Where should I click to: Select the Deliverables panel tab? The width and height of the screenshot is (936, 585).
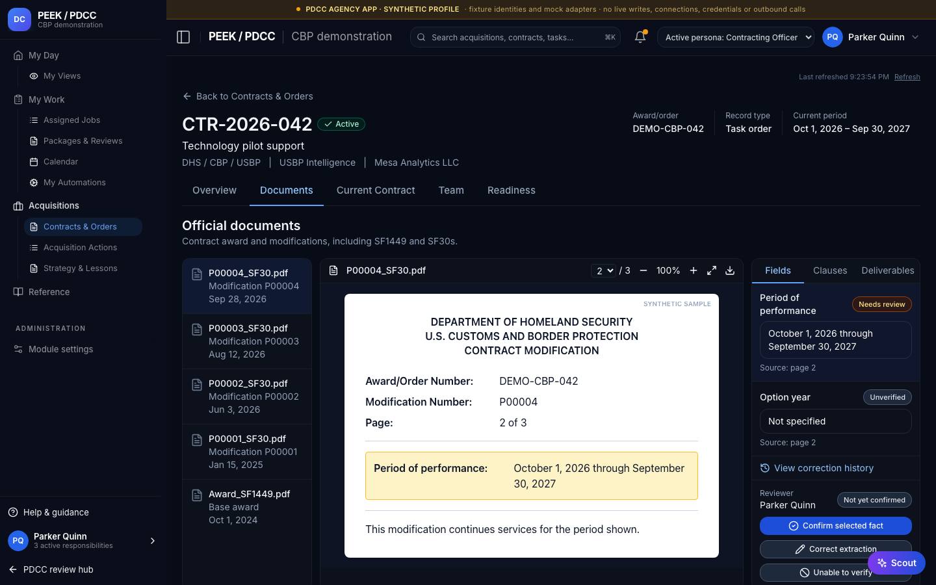(x=888, y=270)
